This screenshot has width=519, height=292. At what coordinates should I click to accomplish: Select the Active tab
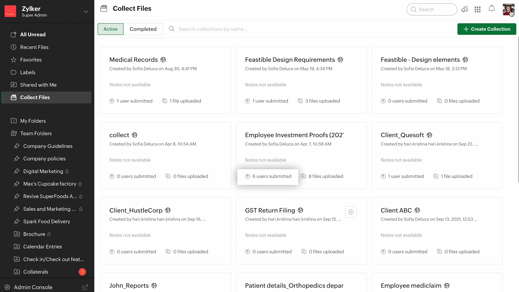[x=110, y=29]
